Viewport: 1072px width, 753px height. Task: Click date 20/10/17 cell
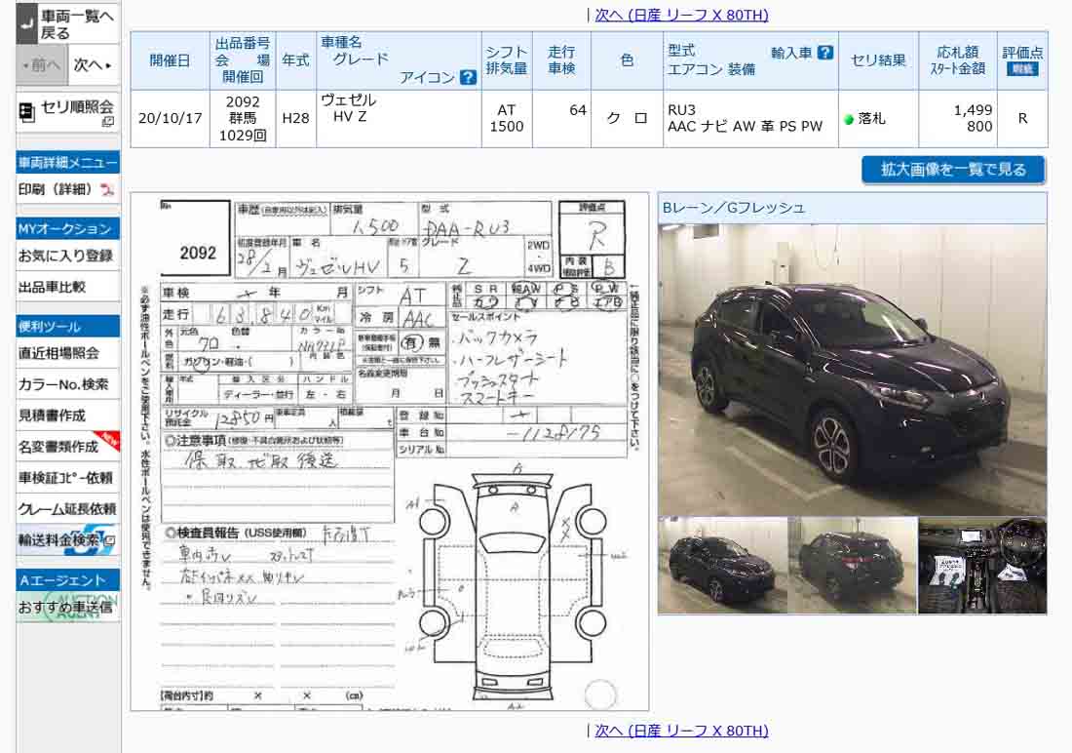point(171,118)
